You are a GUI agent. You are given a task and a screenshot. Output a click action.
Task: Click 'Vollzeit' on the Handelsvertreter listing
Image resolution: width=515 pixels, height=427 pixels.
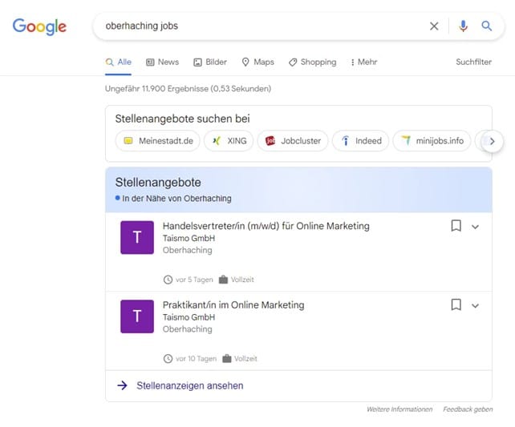tap(242, 280)
